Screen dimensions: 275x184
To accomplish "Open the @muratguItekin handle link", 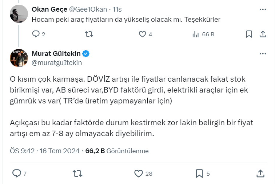I will point(57,62).
